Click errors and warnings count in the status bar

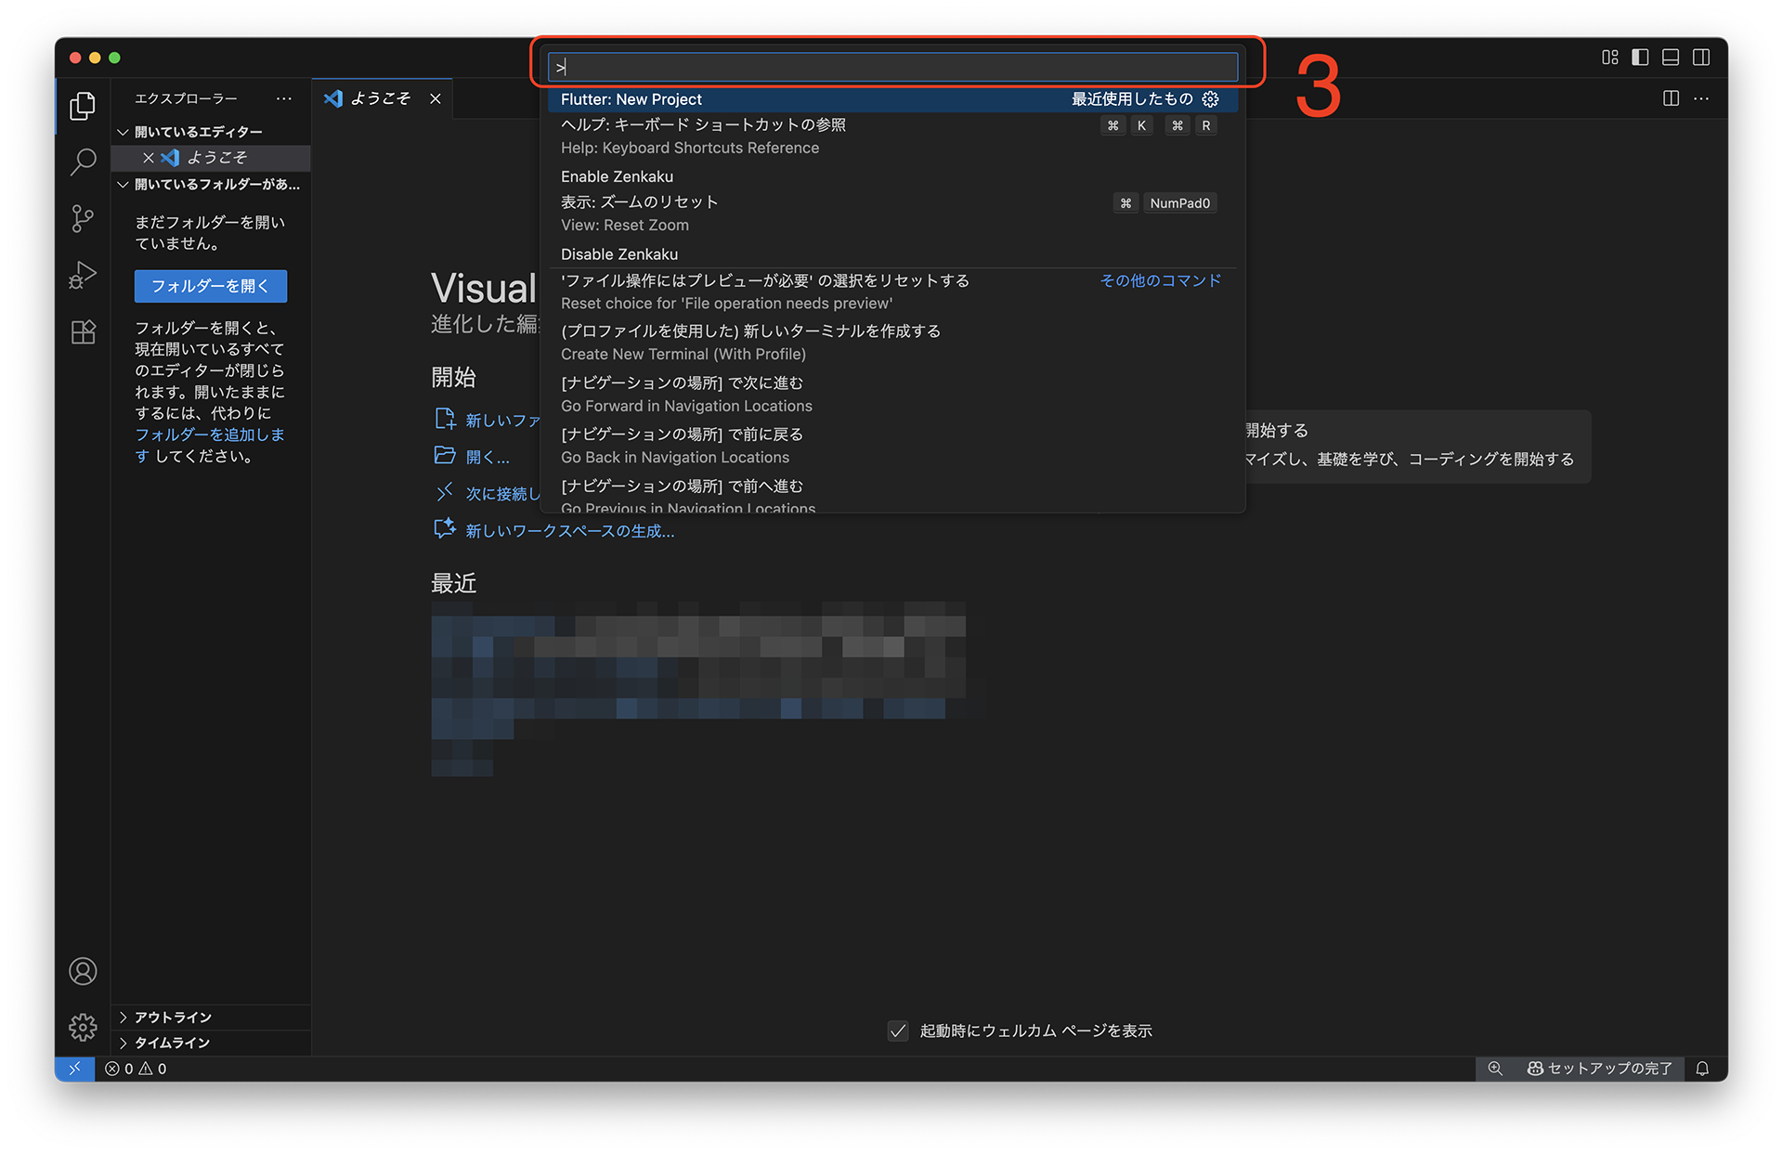click(136, 1069)
